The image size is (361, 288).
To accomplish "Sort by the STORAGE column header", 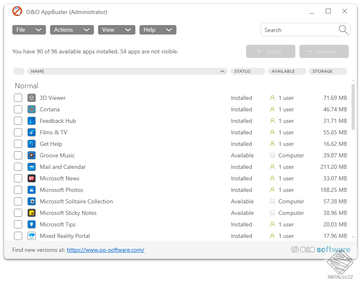I will click(328, 71).
